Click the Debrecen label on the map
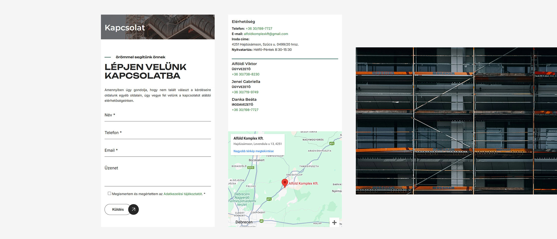Screen dimensions: 557x239 (x=244, y=222)
